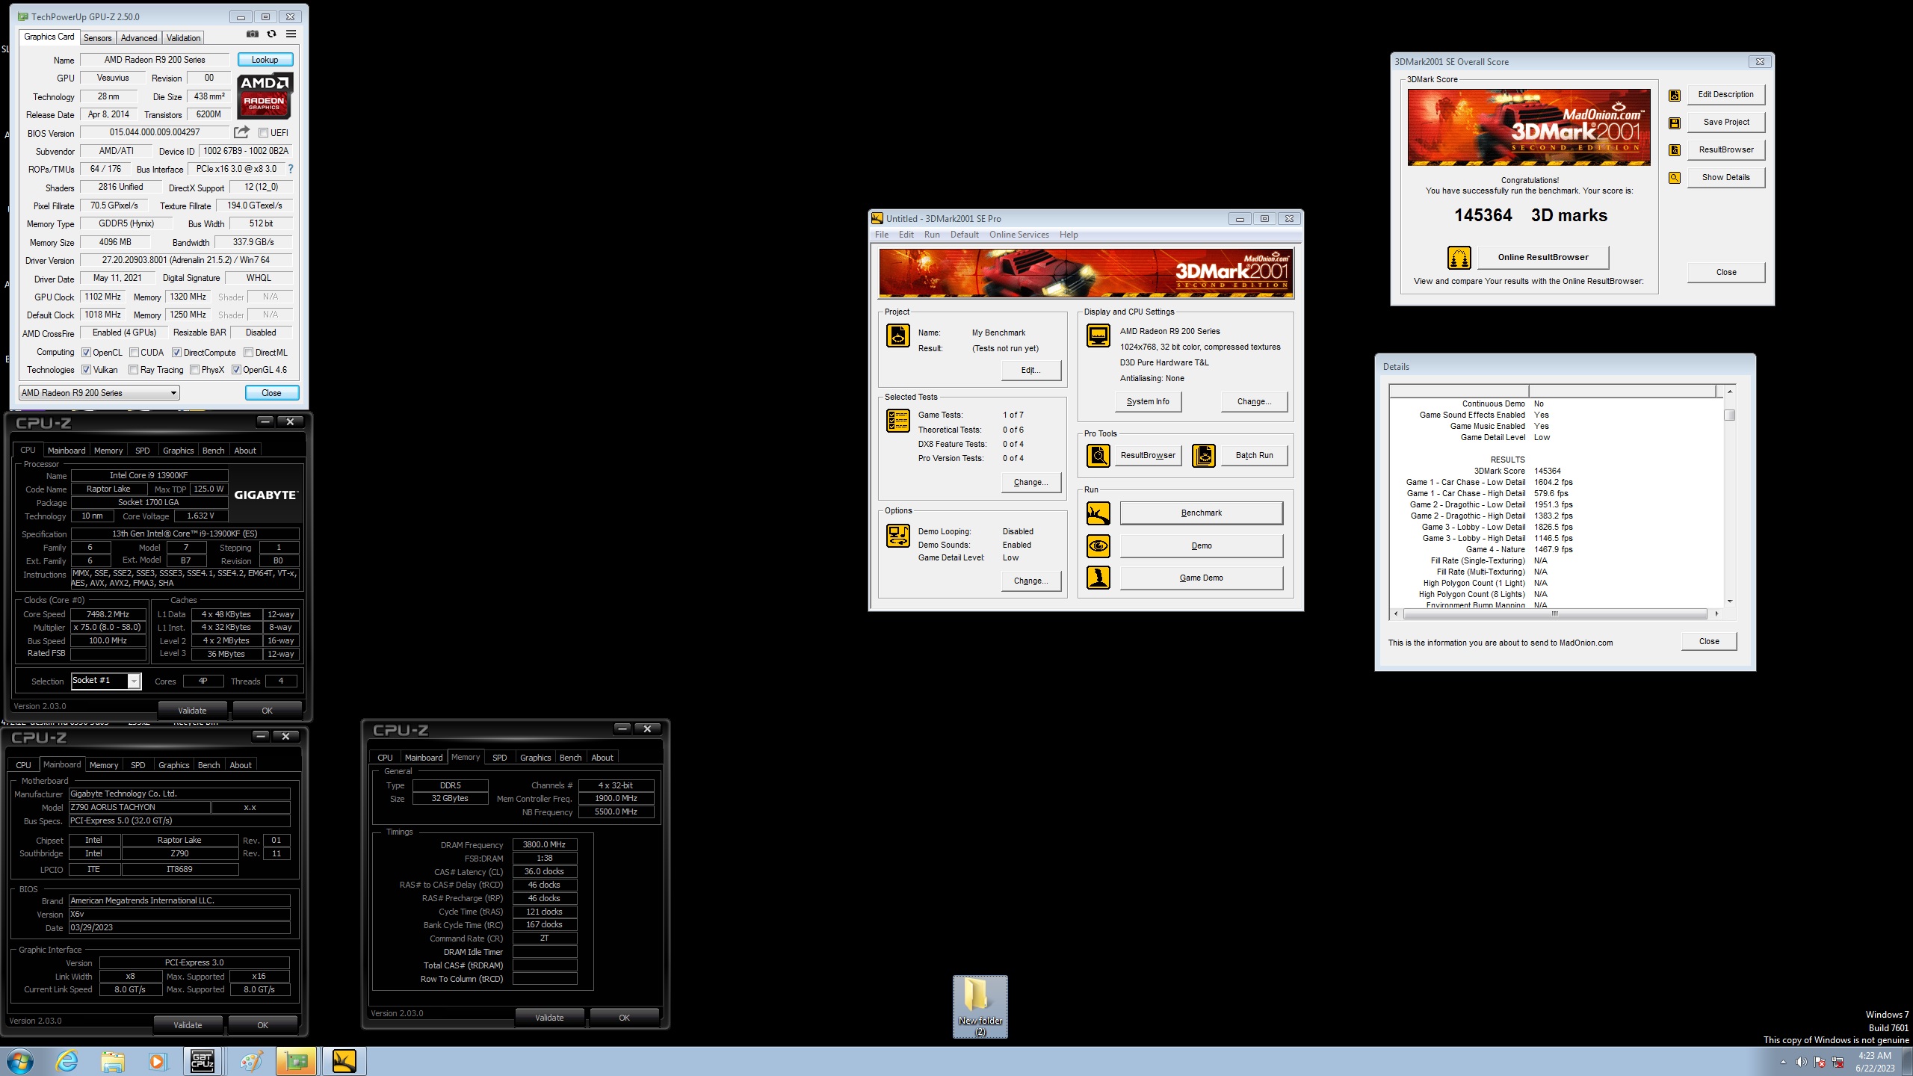This screenshot has height=1076, width=1913.
Task: Toggle the Ray Tracing checkbox
Action: [x=134, y=370]
